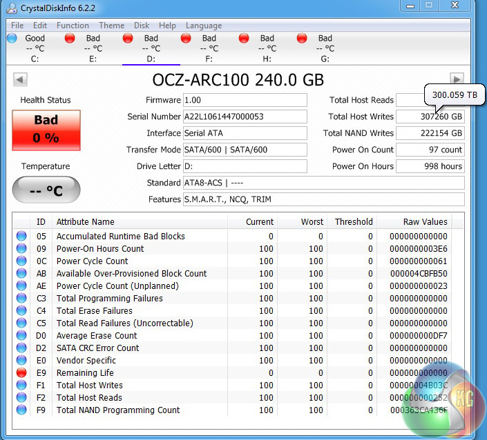487x440 pixels.
Task: Click the Serial Number field
Action: tap(245, 117)
